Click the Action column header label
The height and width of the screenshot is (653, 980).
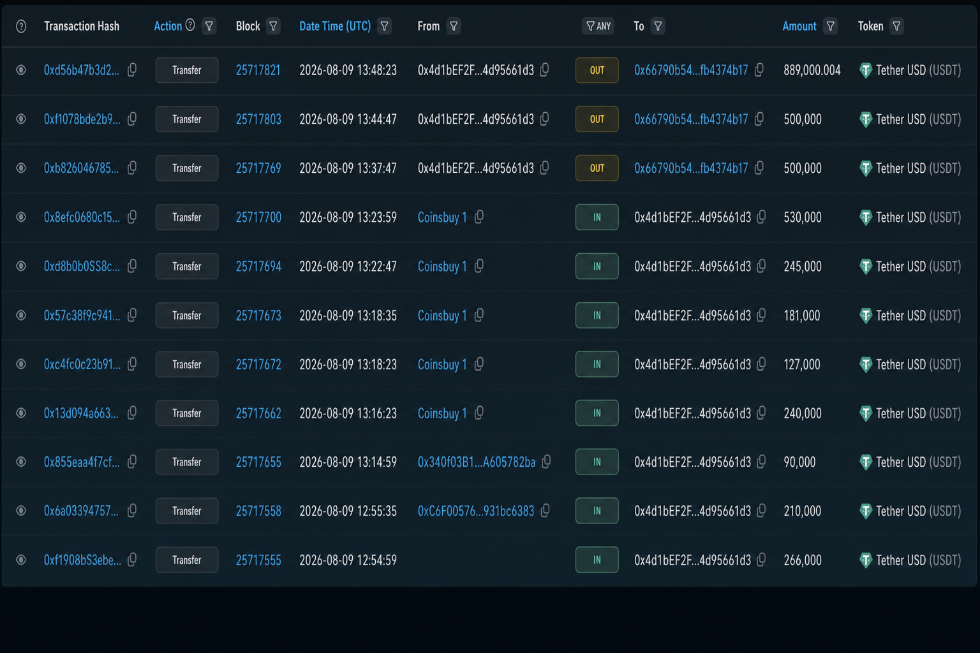pos(168,26)
